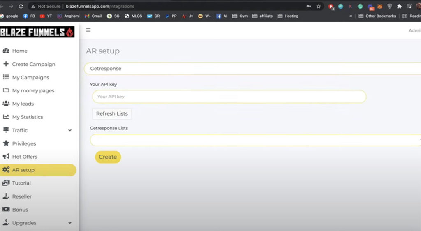
Task: Click the people icon beside My leads
Action: (x=6, y=103)
